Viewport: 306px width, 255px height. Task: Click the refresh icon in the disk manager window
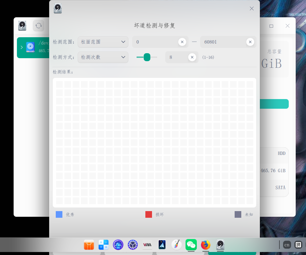(x=38, y=26)
